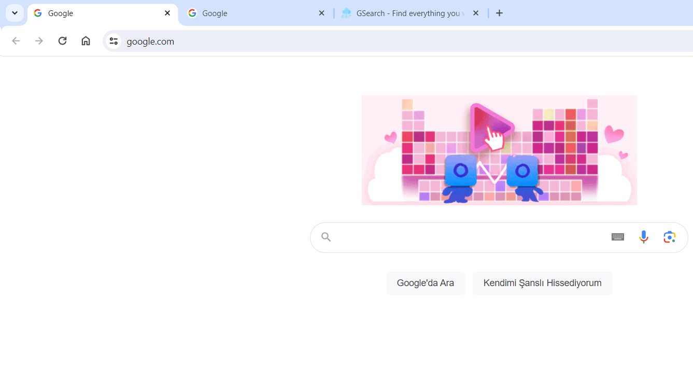
Task: Open the Valentine's Google Doodle
Action: tap(499, 150)
